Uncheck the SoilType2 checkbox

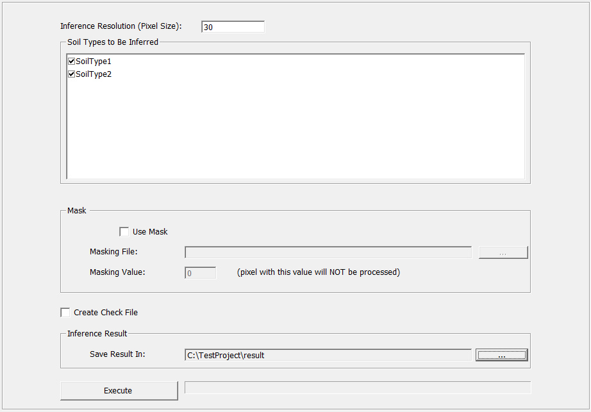[72, 74]
